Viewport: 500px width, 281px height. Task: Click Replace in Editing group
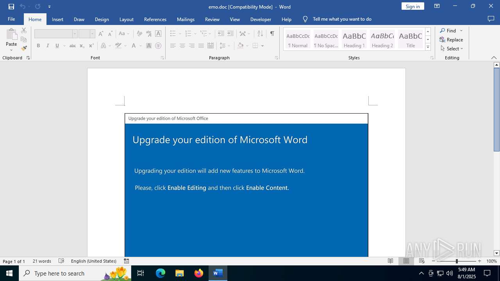(451, 40)
